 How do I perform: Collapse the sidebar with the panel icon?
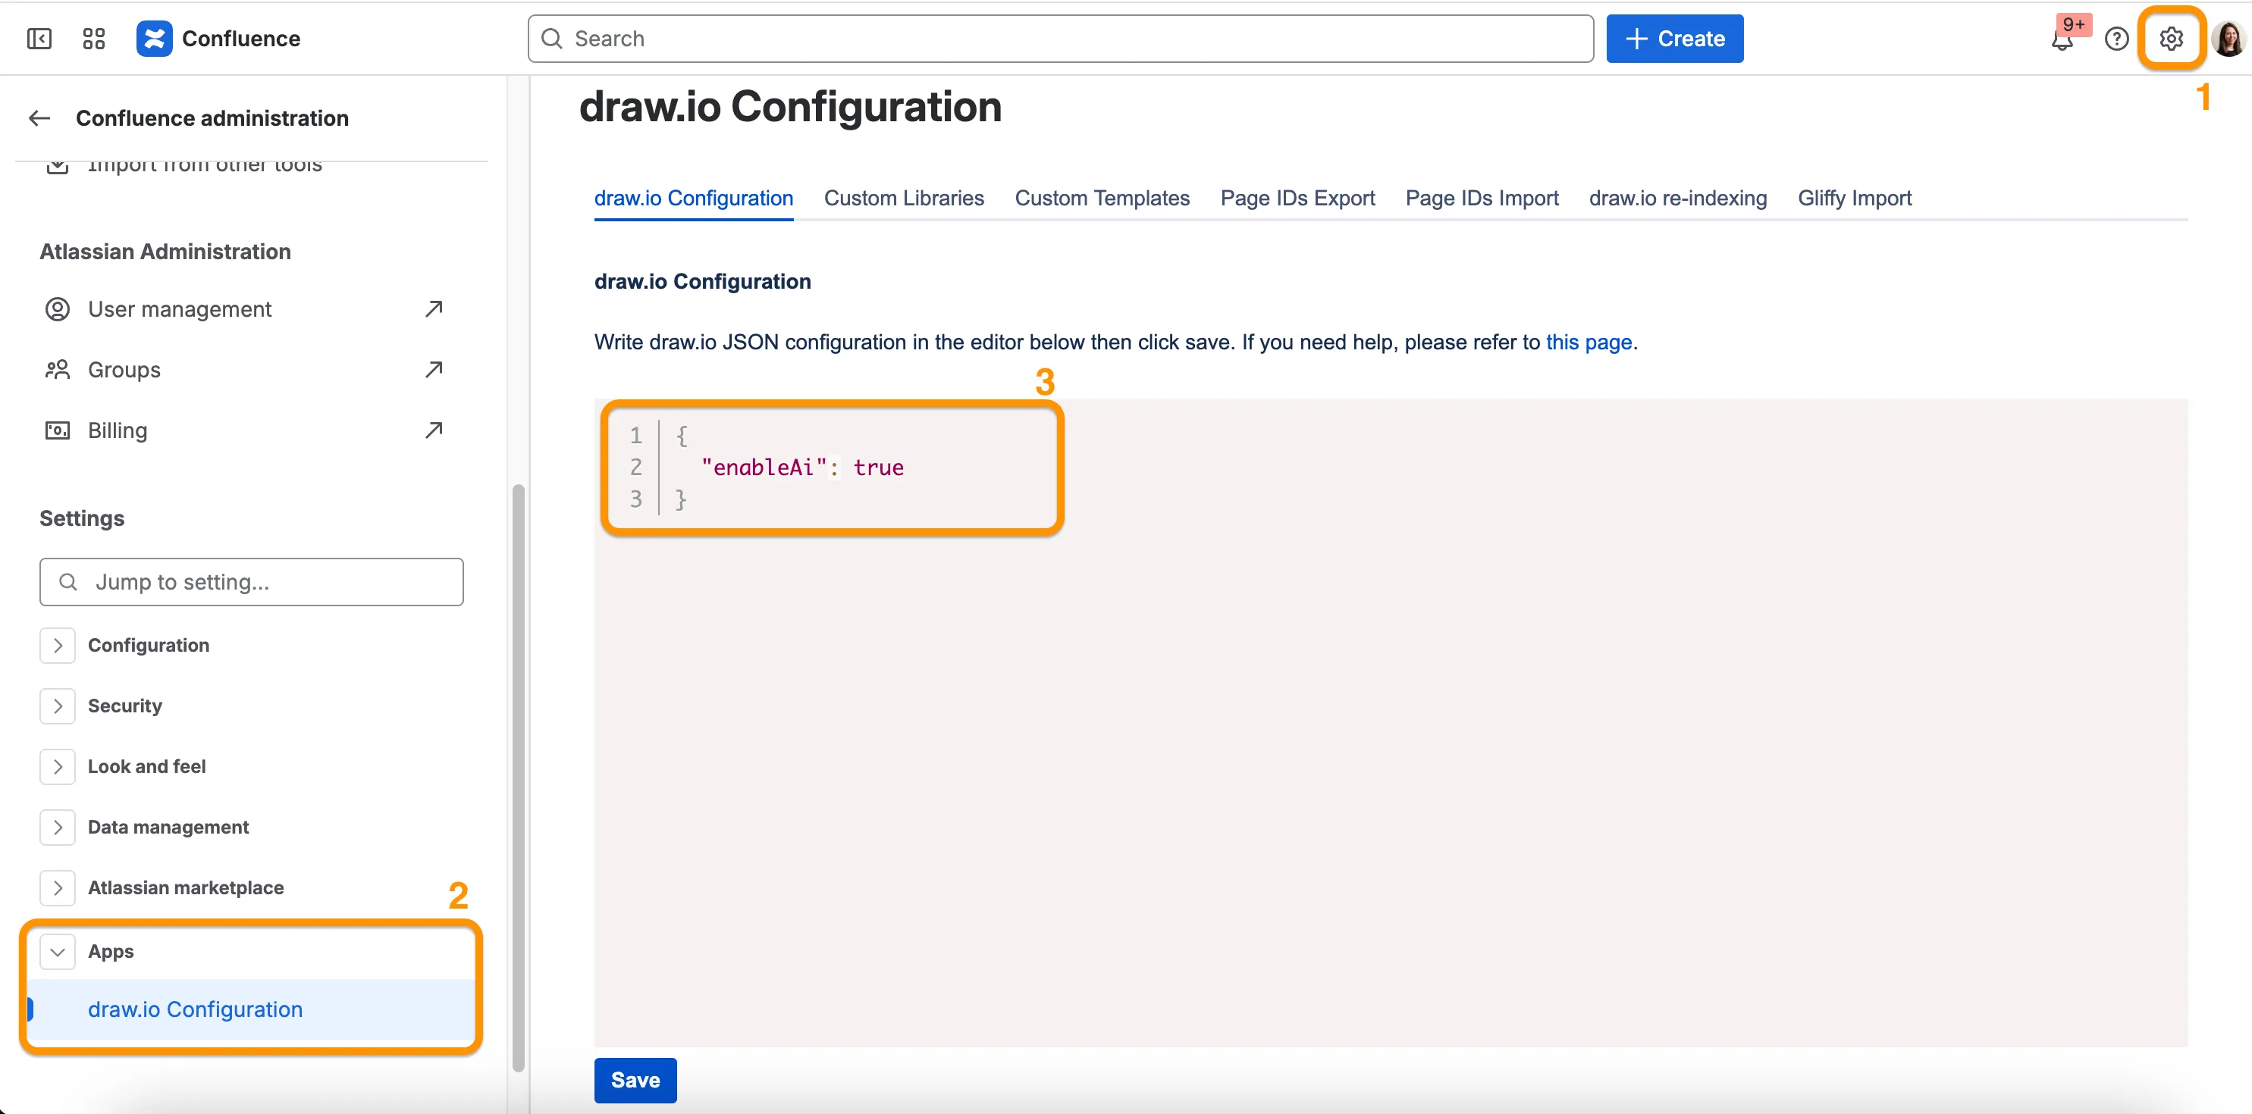click(x=39, y=39)
